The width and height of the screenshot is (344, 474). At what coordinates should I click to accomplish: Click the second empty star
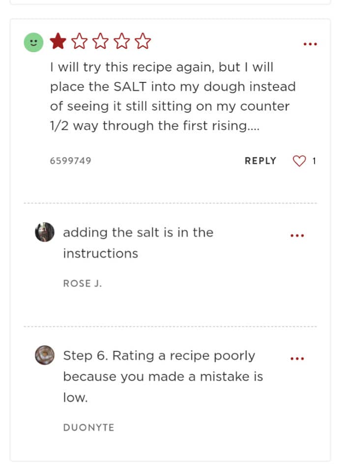(x=79, y=41)
